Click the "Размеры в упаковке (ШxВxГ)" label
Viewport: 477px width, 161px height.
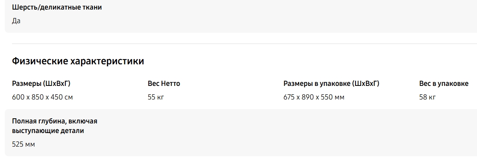click(331, 83)
